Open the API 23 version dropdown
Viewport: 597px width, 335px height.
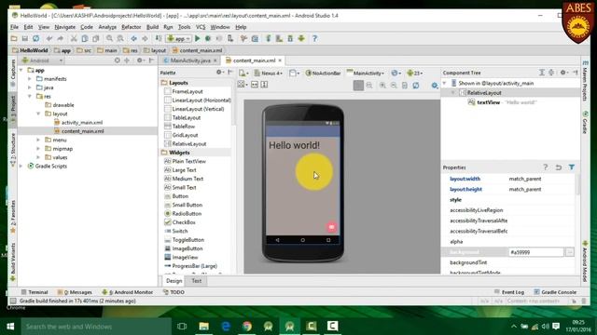click(414, 73)
